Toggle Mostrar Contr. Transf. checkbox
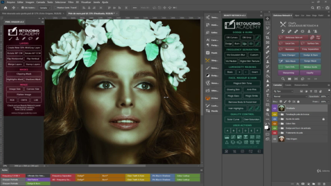 point(55,8)
